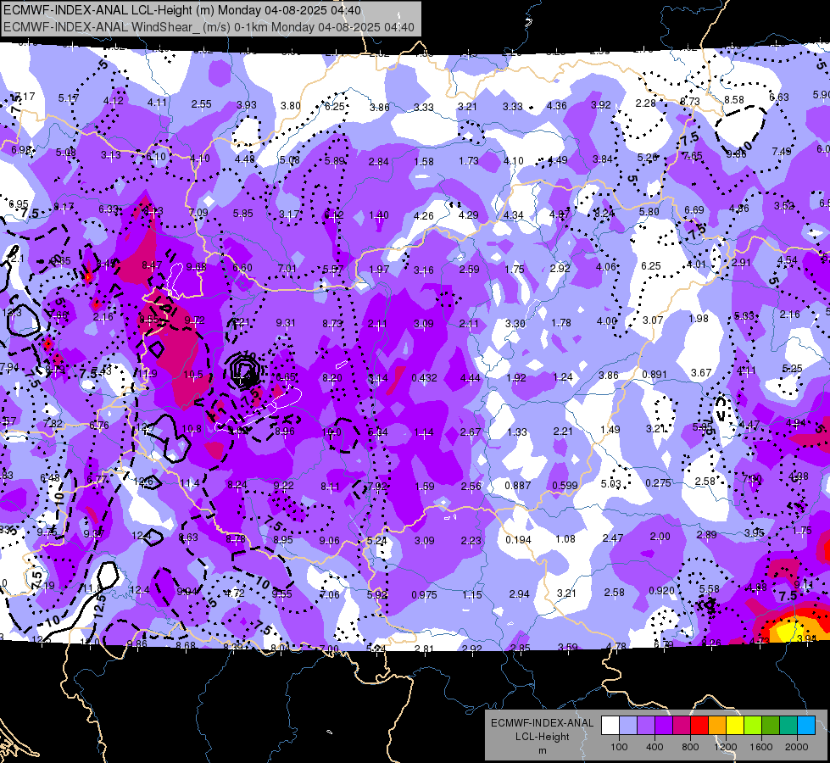Click the grid value 5.03
The height and width of the screenshot is (763, 830).
[610, 484]
